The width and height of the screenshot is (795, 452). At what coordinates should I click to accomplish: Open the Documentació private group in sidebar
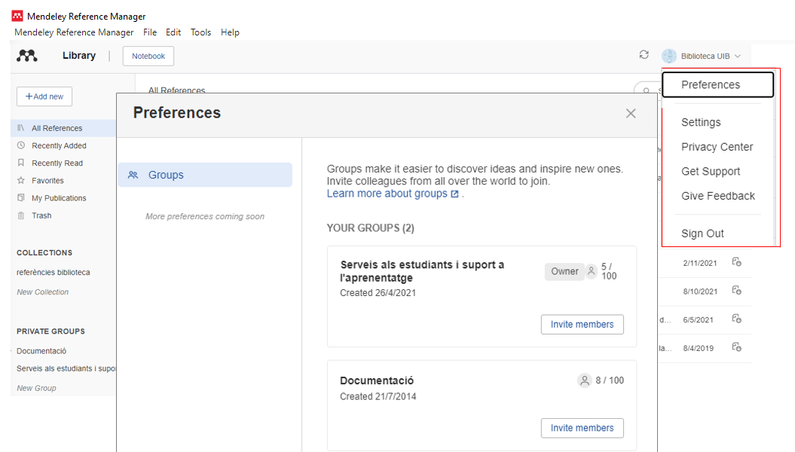pos(41,350)
